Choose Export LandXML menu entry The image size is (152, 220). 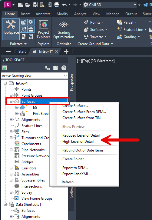tap(77, 174)
